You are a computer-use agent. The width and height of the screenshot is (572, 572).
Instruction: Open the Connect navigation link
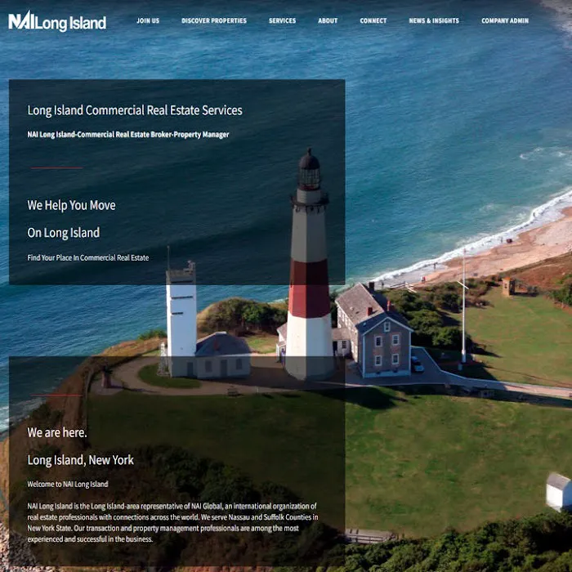tap(373, 20)
